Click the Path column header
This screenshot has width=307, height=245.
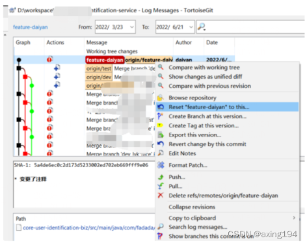click(21, 218)
